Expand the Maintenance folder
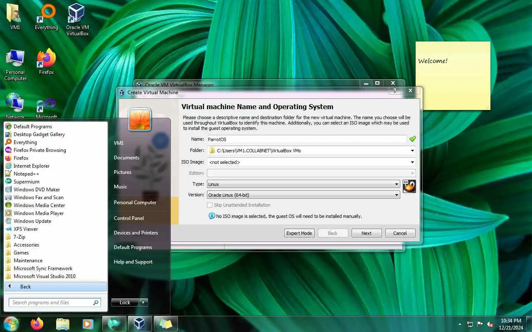 (x=28, y=261)
